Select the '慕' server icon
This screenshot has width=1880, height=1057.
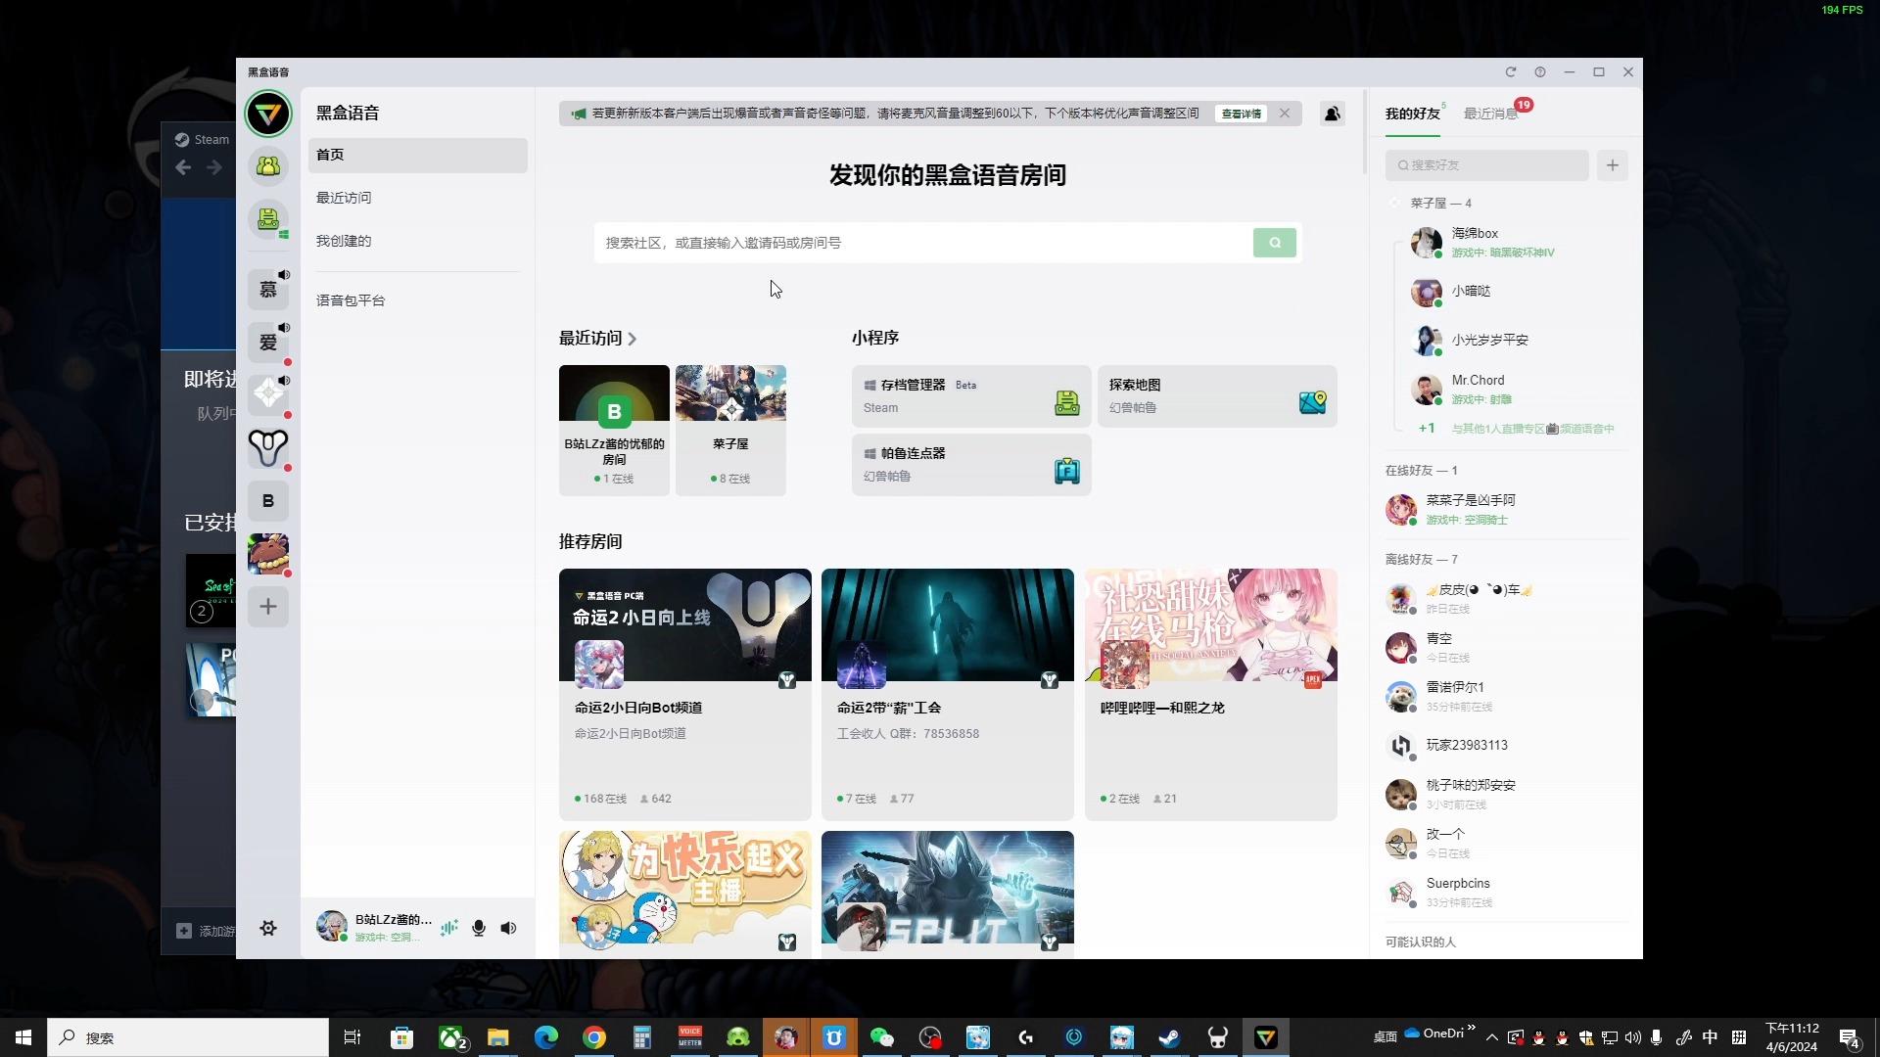(x=267, y=289)
